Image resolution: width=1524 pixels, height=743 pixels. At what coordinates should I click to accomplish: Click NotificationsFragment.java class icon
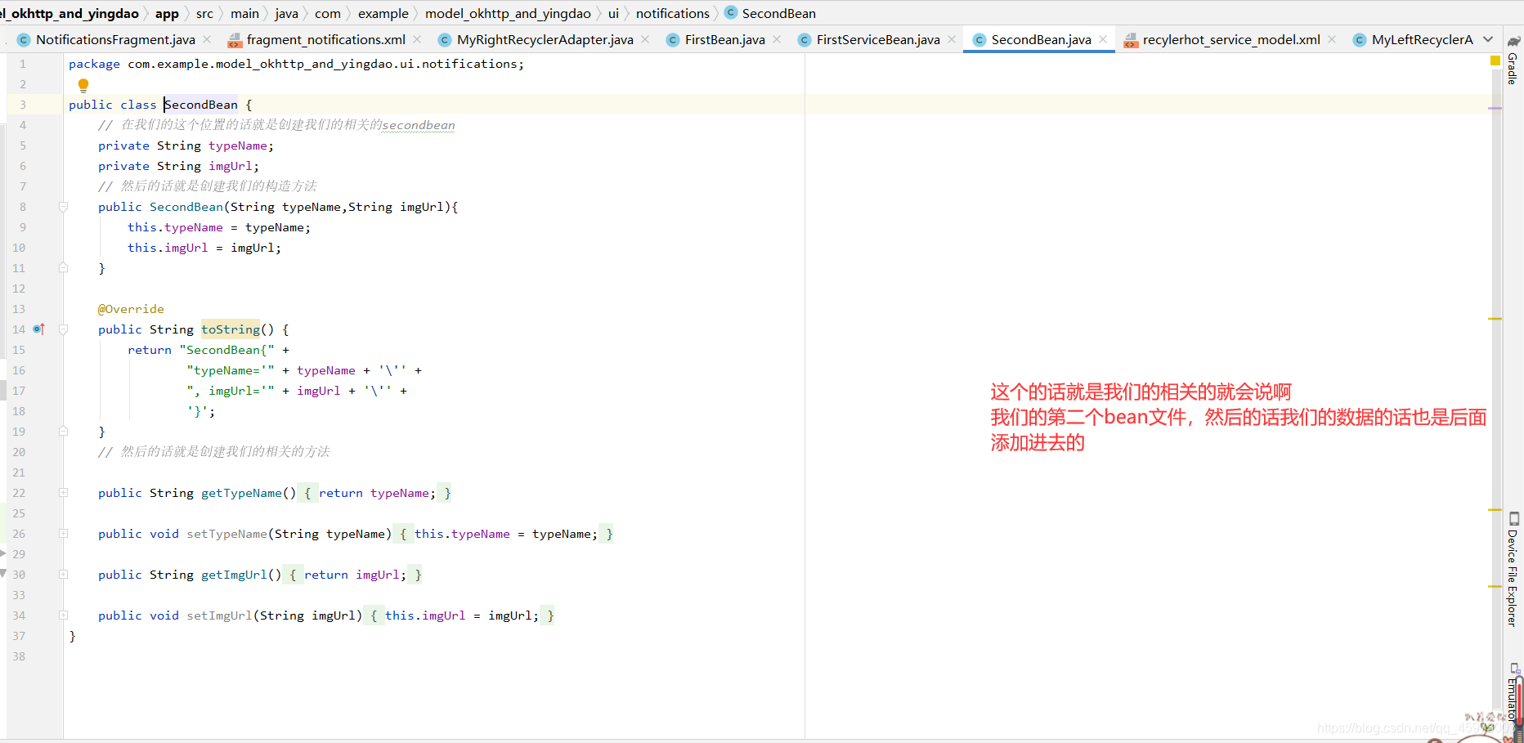(x=23, y=39)
